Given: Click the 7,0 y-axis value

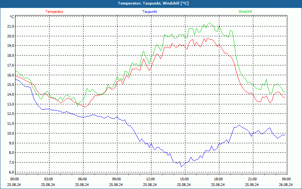Looking at the screenshot, I should tap(11, 163).
